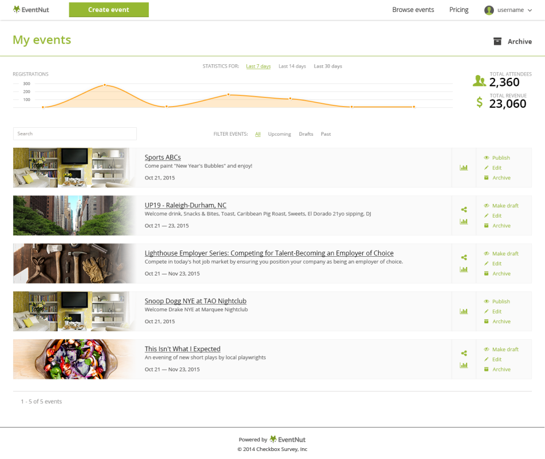Filter events by Past
The image size is (545, 459).
[326, 134]
